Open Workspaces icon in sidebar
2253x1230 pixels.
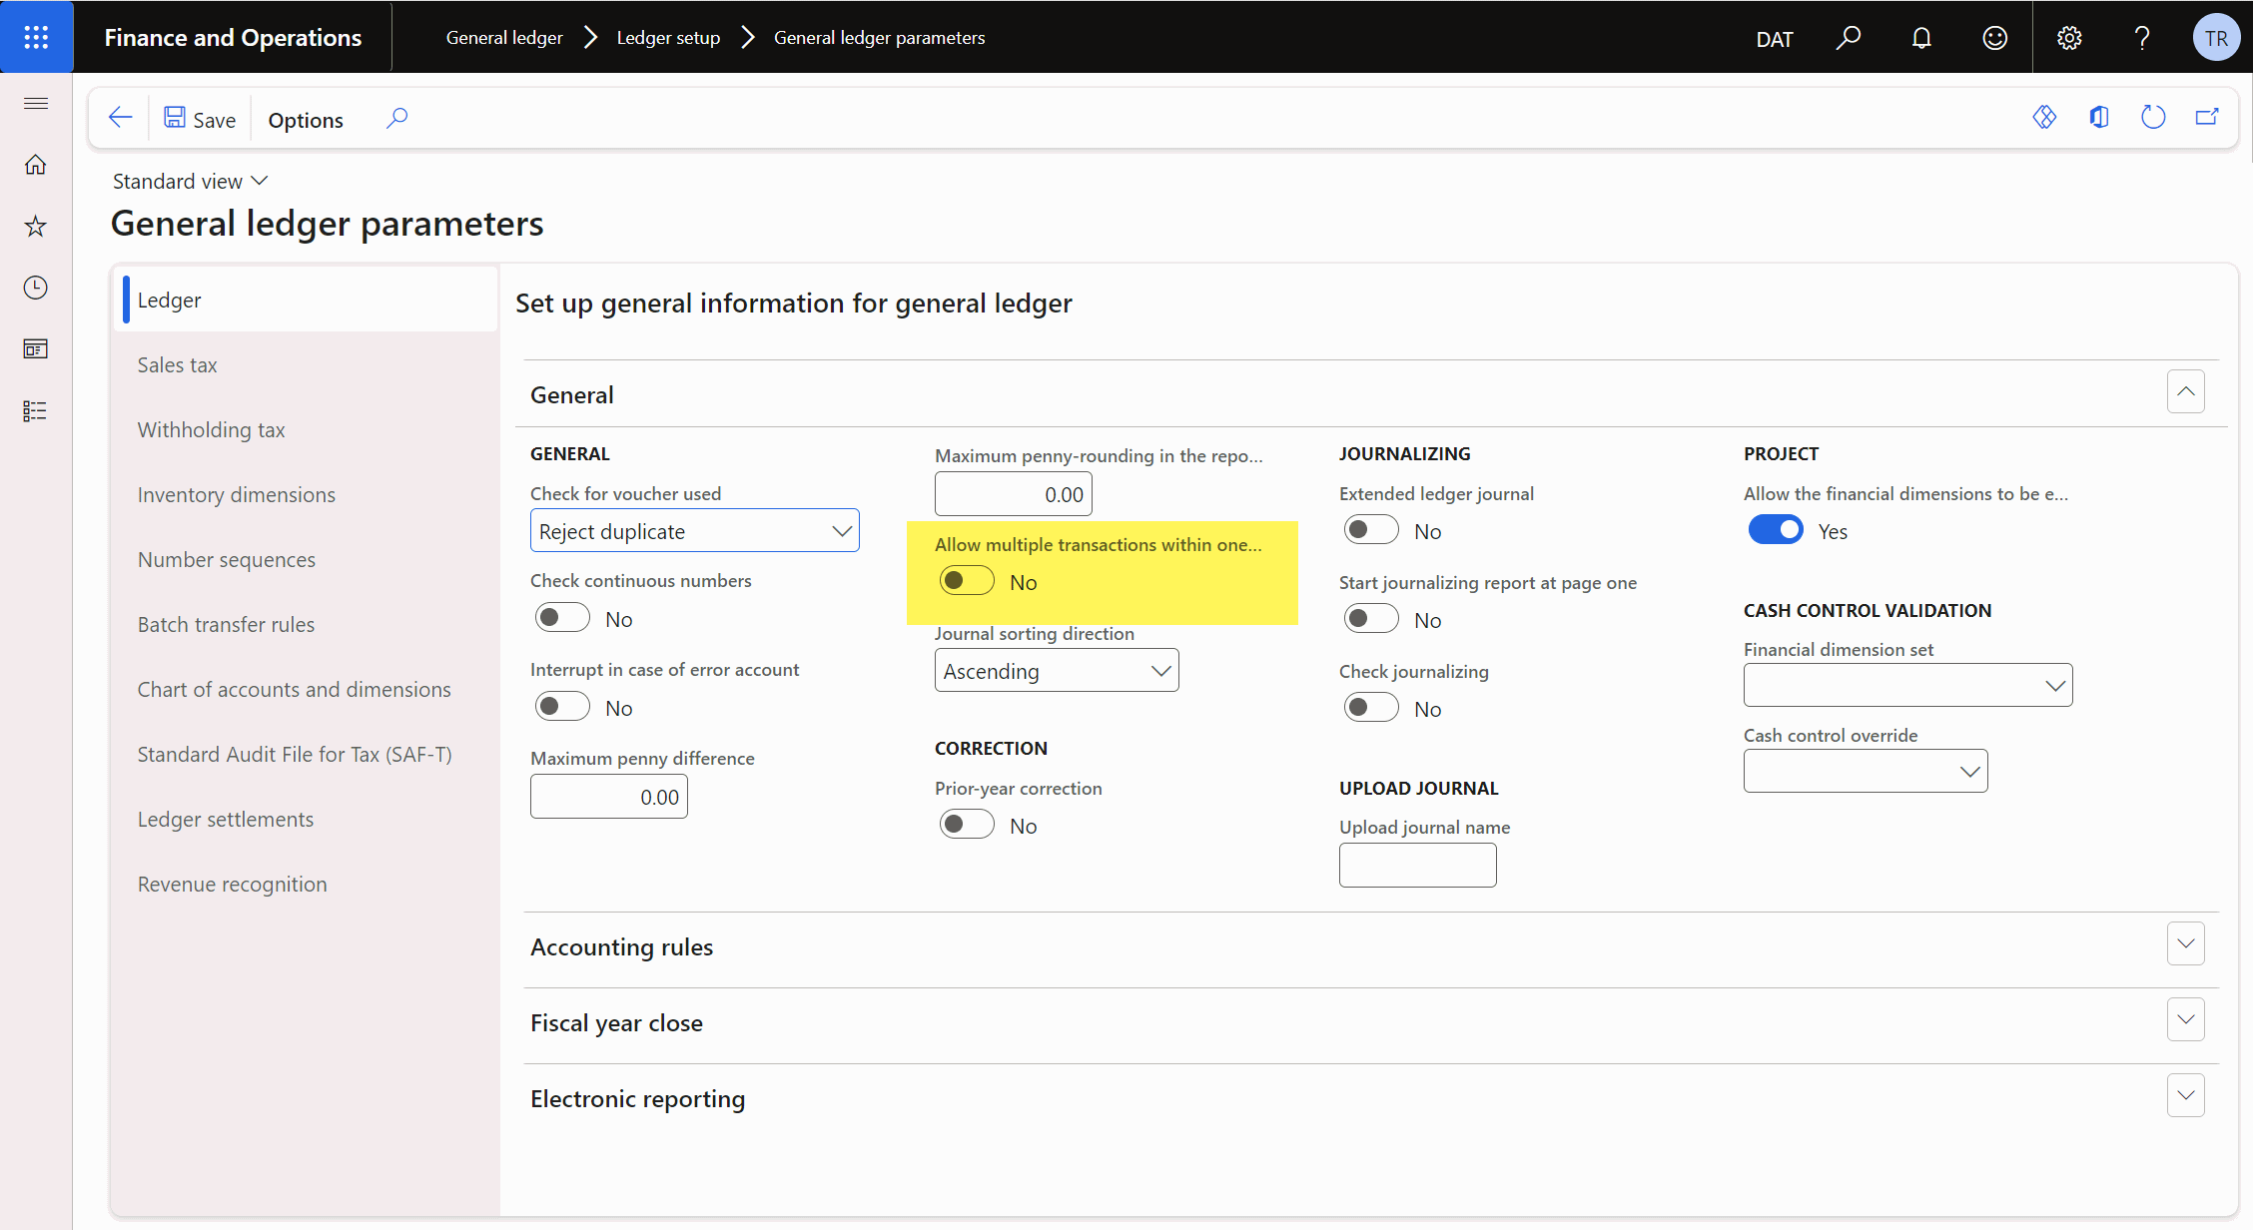36,348
